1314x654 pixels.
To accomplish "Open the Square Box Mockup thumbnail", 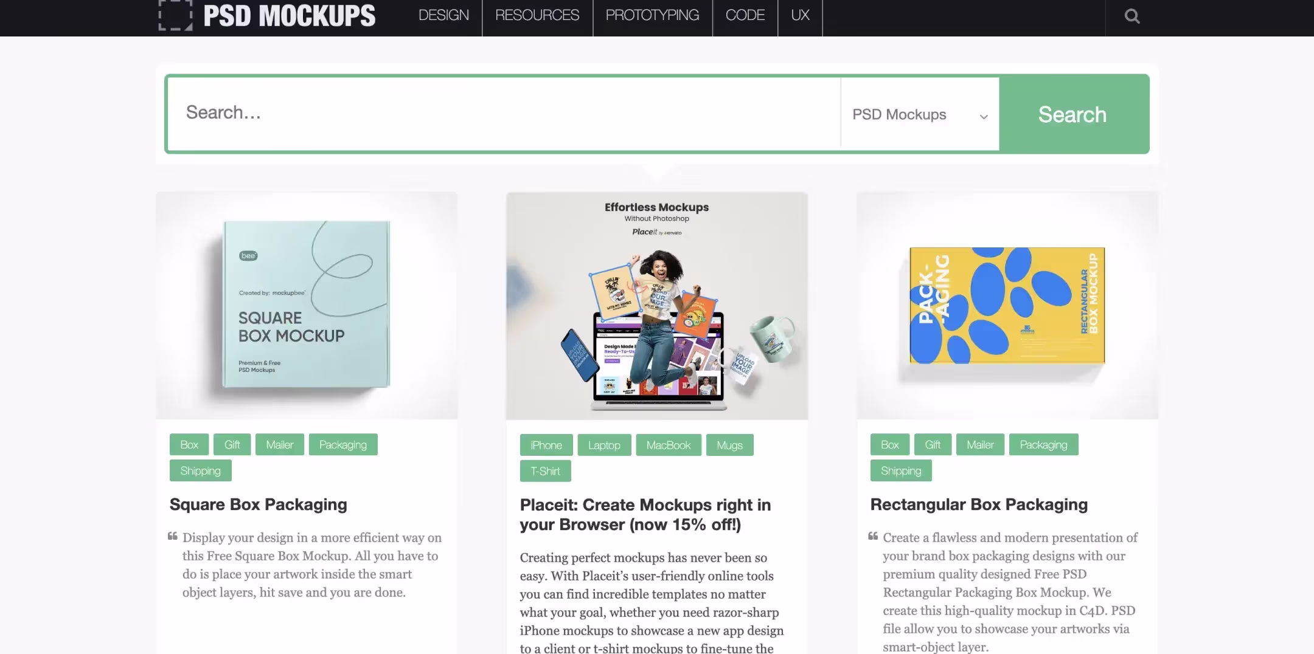I will [307, 306].
